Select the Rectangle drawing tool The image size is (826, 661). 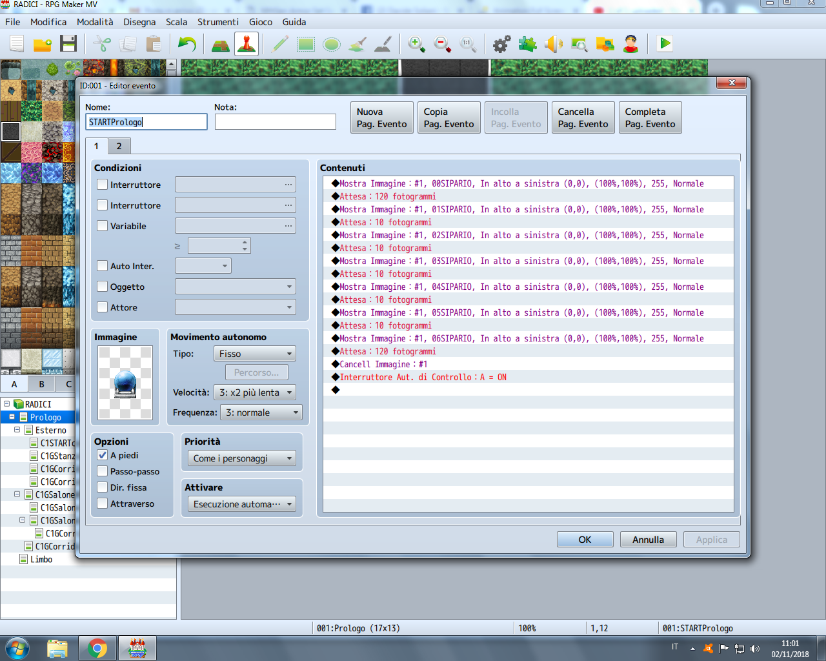coord(306,44)
